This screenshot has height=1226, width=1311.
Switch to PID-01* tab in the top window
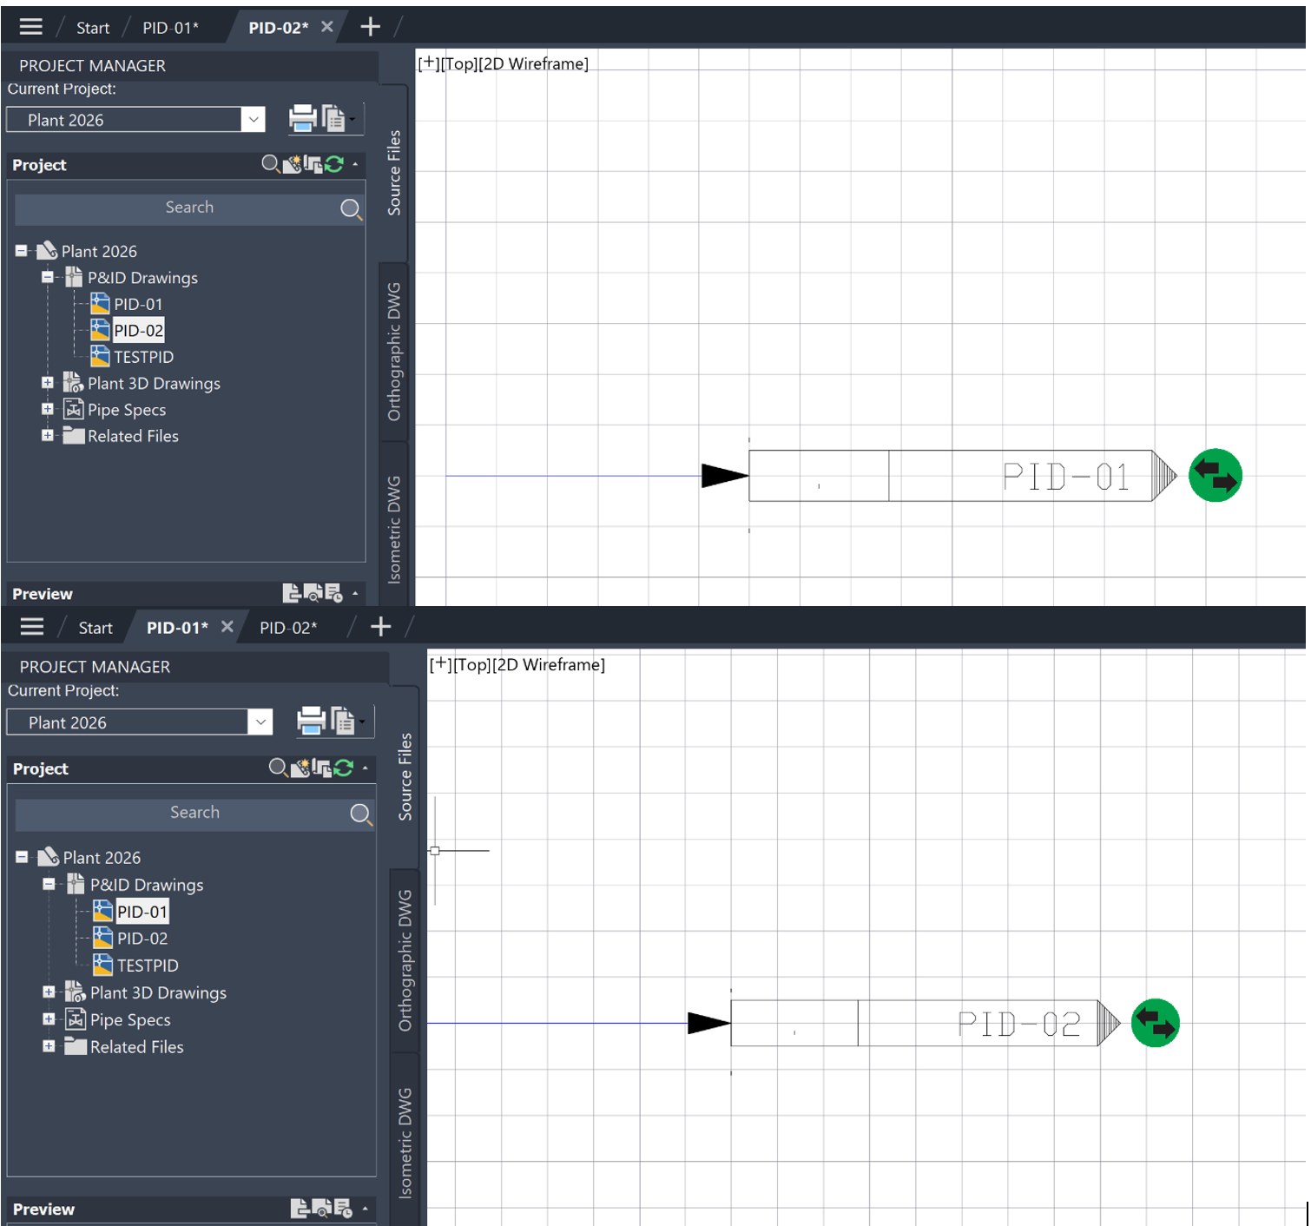171,28
